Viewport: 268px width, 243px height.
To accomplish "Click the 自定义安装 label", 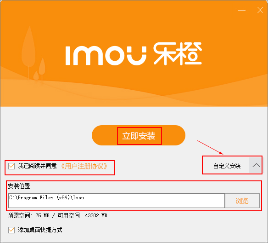I will click(x=227, y=166).
